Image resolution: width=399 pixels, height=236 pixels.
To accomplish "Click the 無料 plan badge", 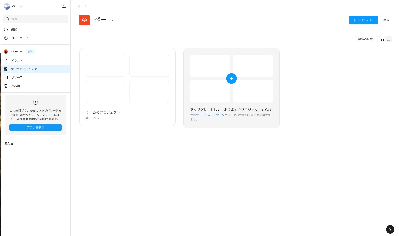I will click(x=30, y=51).
